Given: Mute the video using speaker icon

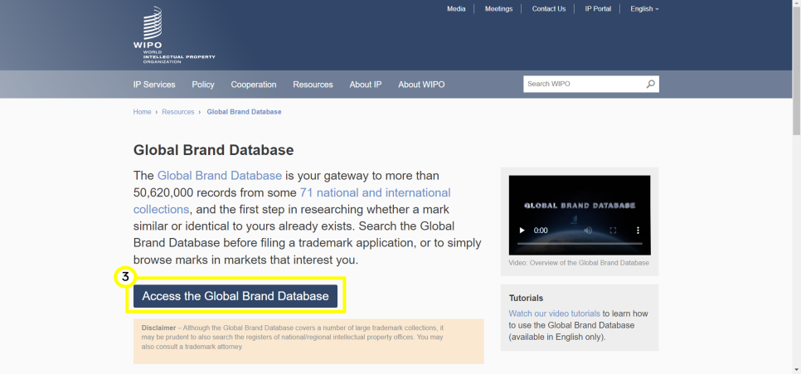Looking at the screenshot, I should point(588,231).
